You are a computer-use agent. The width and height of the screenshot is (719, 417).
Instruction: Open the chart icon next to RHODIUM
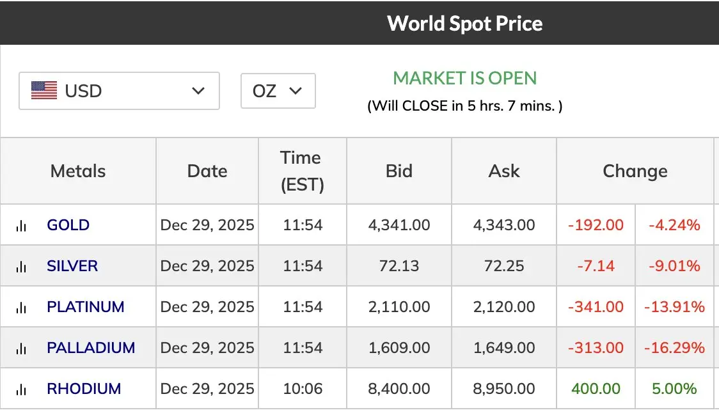click(21, 389)
